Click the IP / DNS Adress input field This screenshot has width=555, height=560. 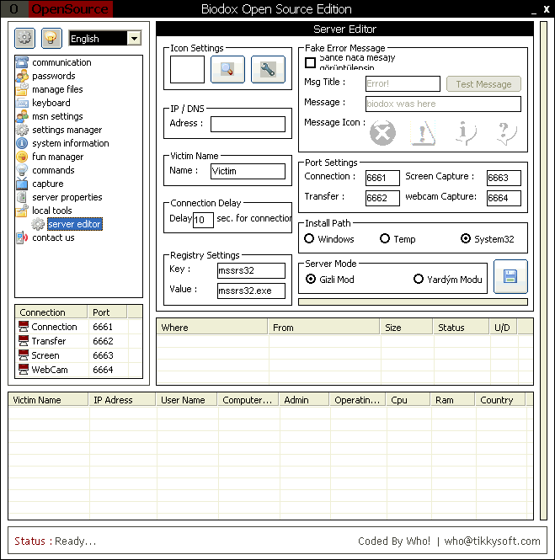248,124
